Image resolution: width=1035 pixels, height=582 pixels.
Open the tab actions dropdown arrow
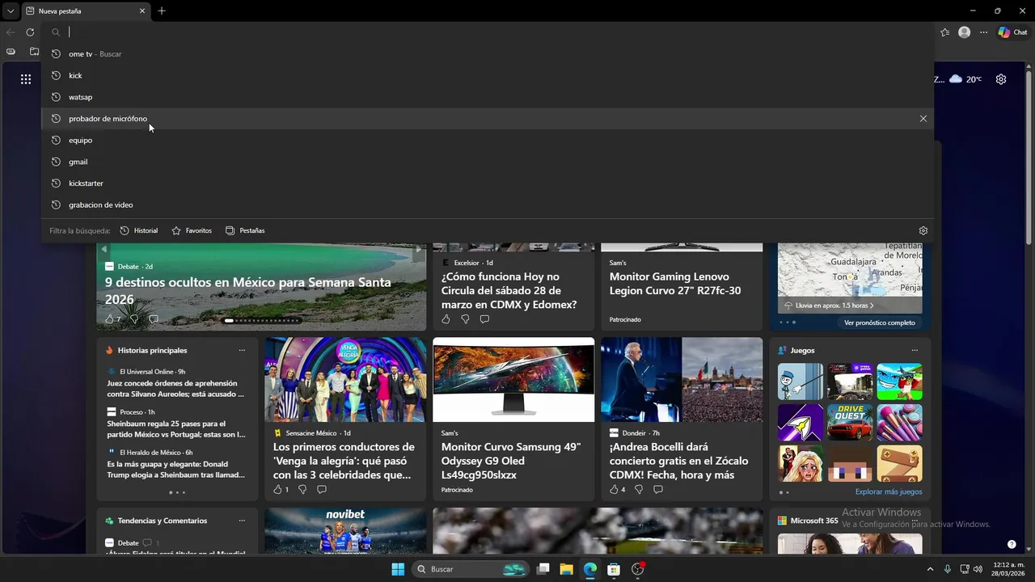tap(11, 11)
